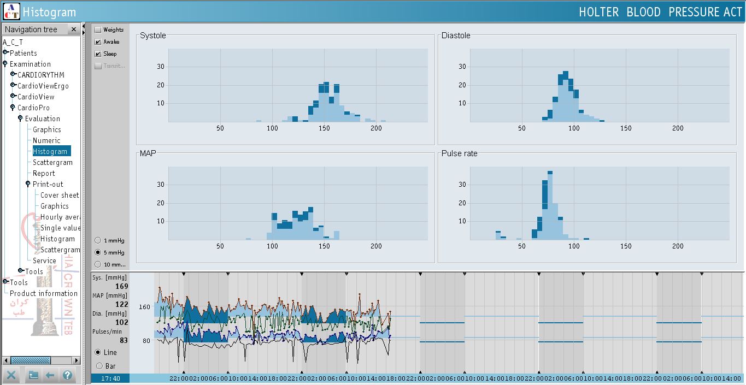Select the 1 mmHg bin width option

coord(98,240)
